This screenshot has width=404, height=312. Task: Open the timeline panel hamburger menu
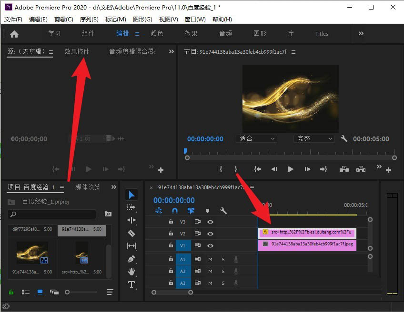(252, 187)
